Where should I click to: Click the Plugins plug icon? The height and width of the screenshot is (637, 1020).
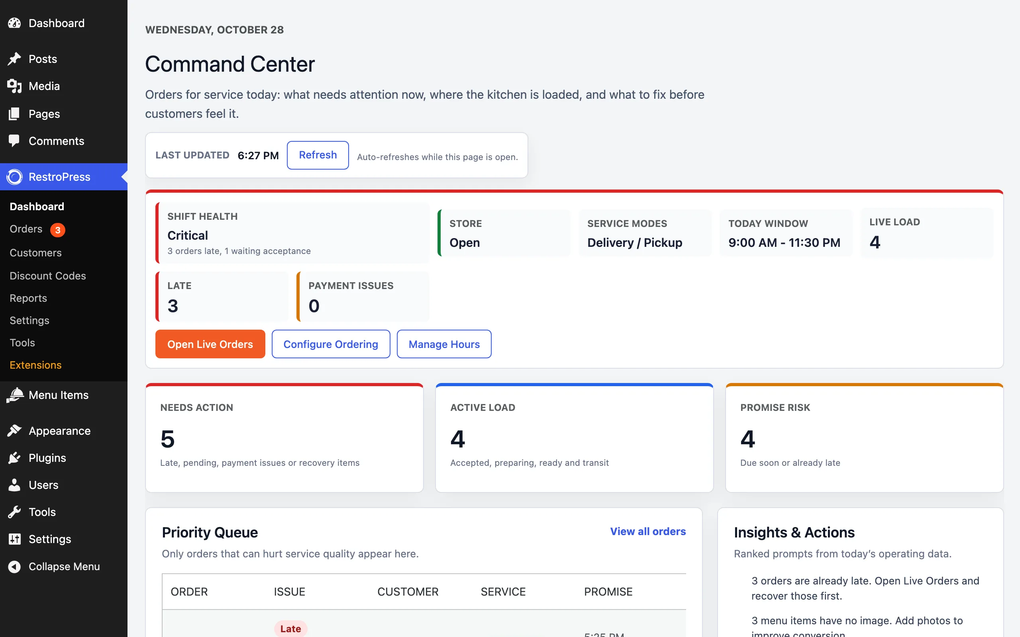(14, 458)
